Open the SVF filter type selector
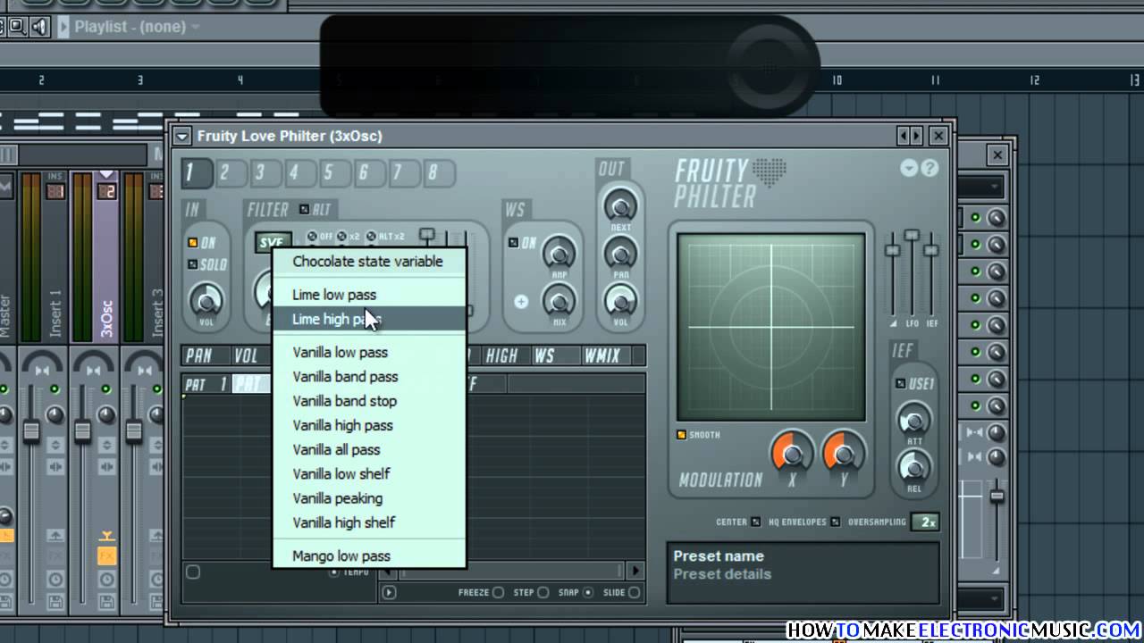1144x643 pixels. [271, 242]
